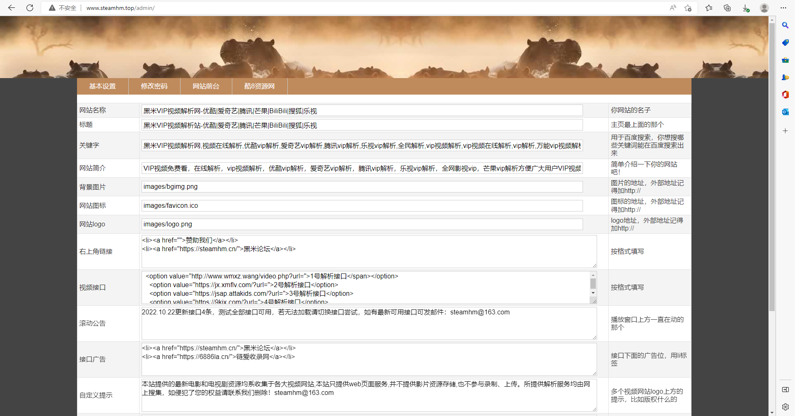Add a new sidebar app
795x416 pixels.
[785, 131]
